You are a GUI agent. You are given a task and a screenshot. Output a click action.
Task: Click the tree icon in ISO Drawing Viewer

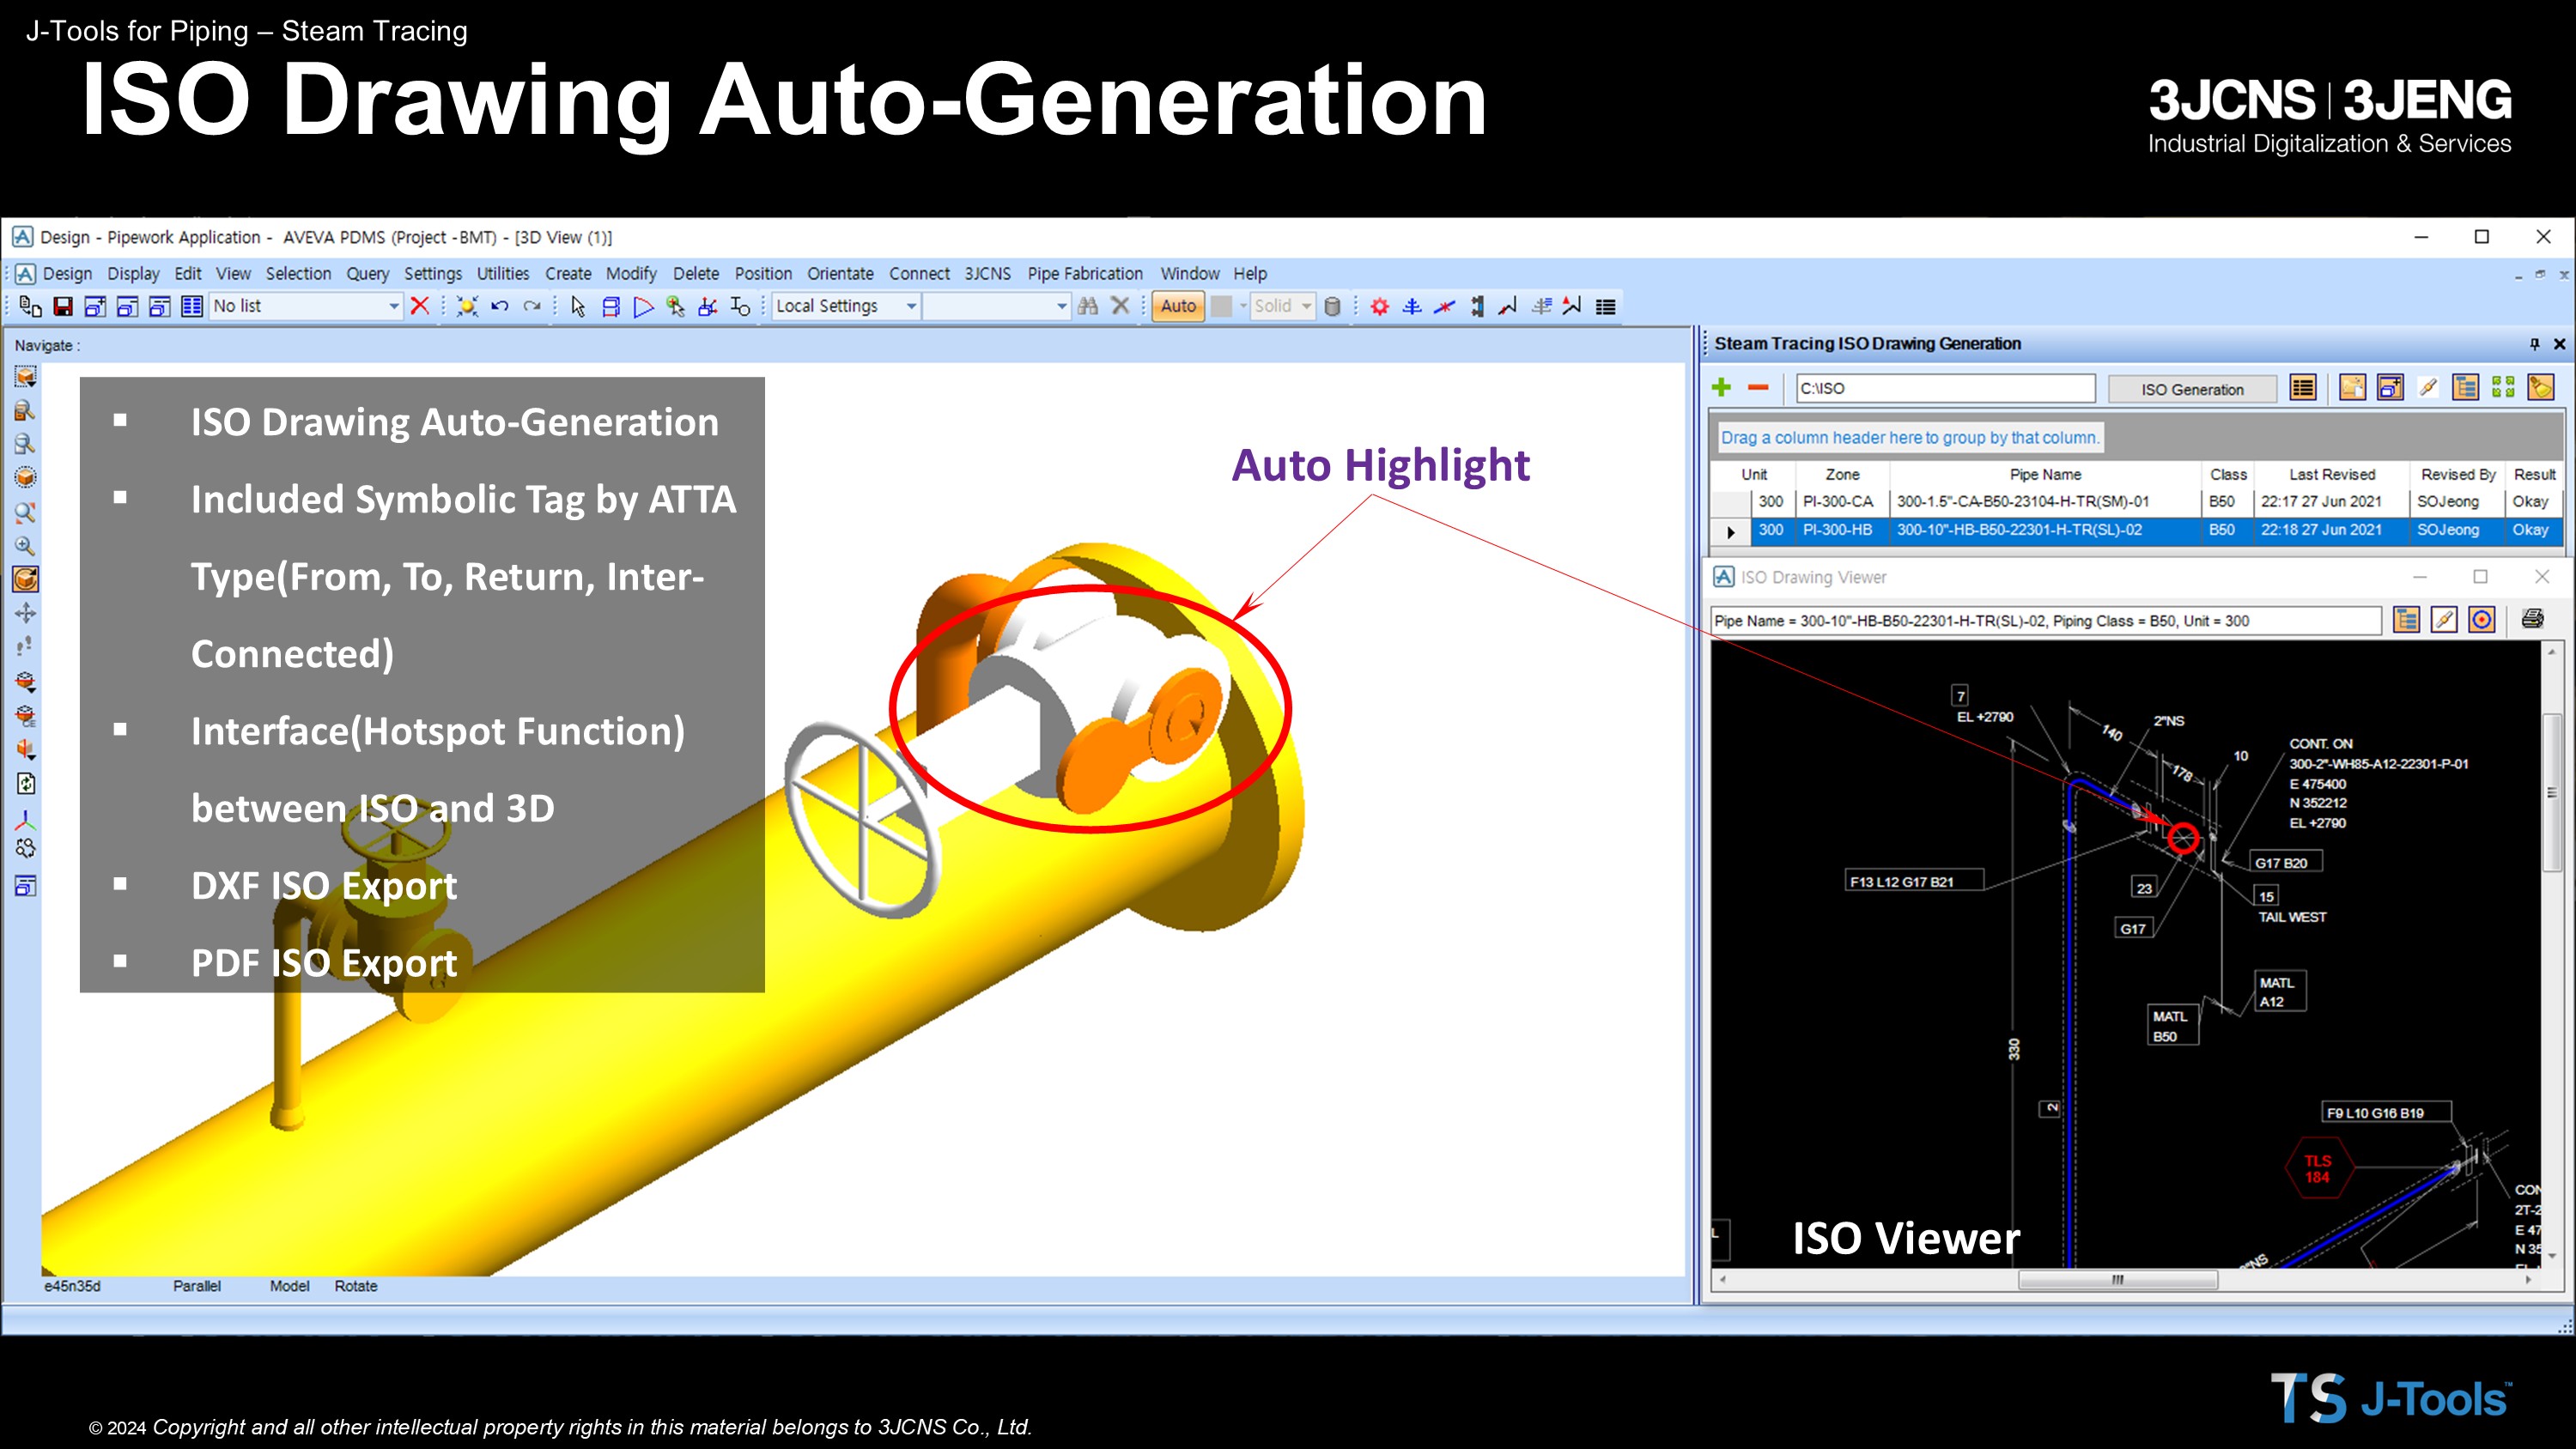(2407, 620)
